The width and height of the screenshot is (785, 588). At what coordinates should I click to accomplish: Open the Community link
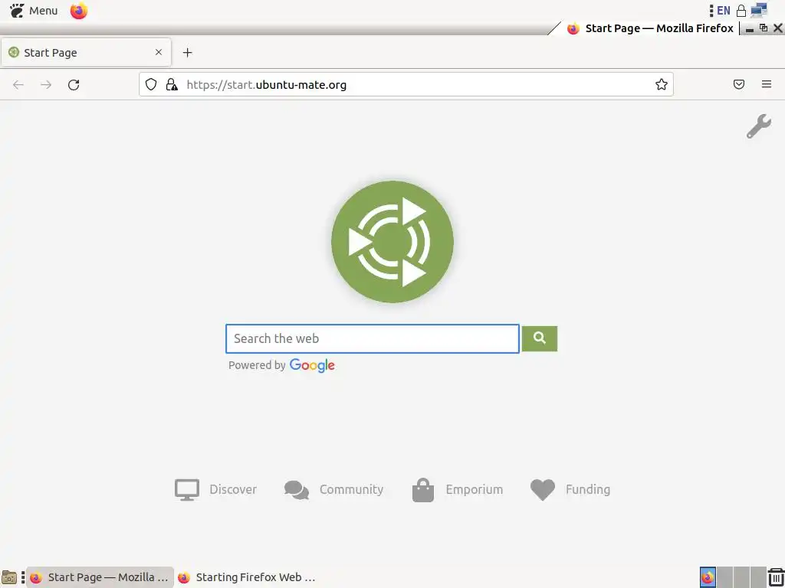tap(351, 489)
